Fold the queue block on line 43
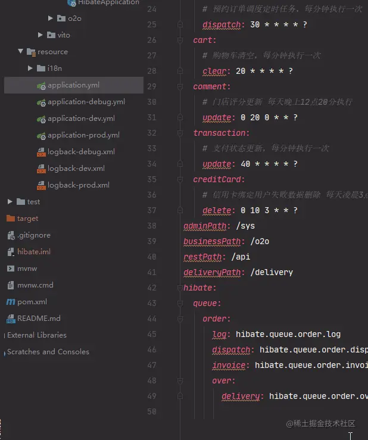 click(x=180, y=303)
